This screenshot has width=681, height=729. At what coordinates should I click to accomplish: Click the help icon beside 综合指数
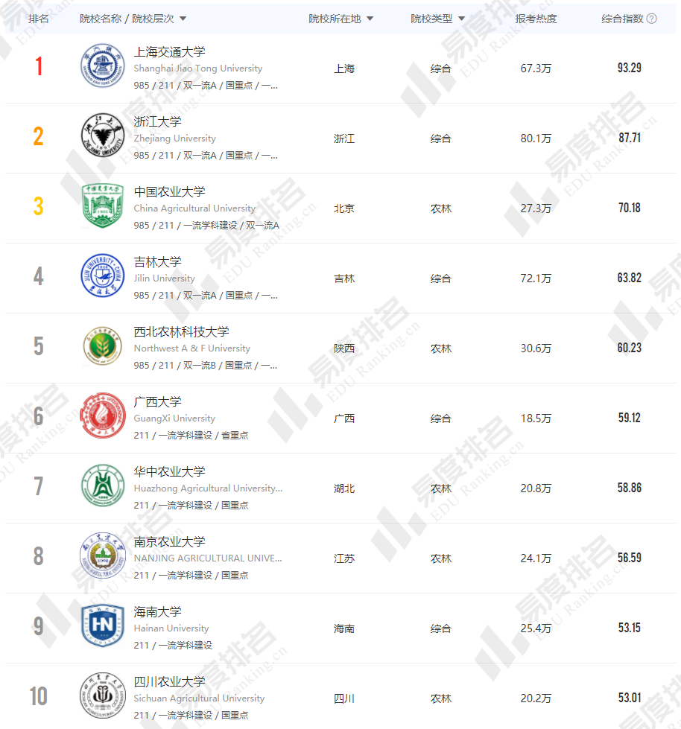coord(652,19)
